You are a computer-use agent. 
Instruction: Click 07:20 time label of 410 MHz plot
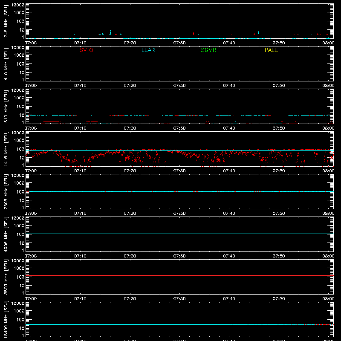click(130, 86)
